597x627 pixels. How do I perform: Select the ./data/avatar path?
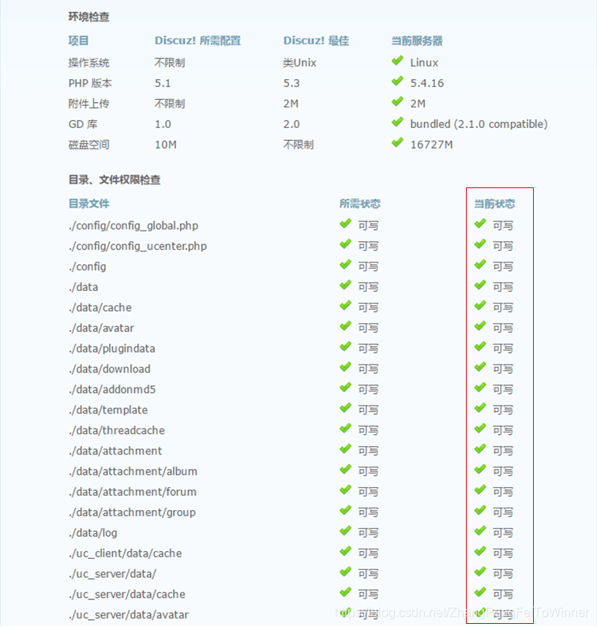[x=101, y=328]
